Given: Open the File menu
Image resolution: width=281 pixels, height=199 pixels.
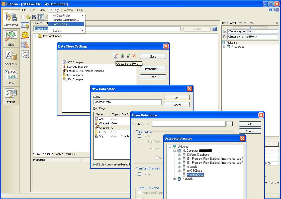Looking at the screenshot, I should pos(24,10).
